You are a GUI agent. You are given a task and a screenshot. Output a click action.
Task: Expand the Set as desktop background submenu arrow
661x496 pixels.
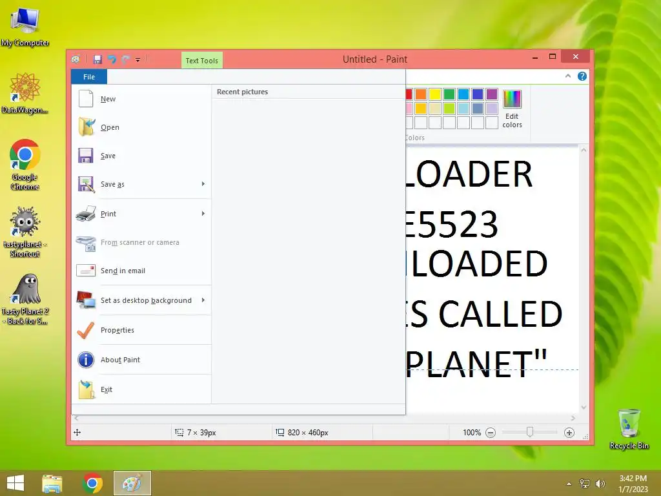(203, 300)
